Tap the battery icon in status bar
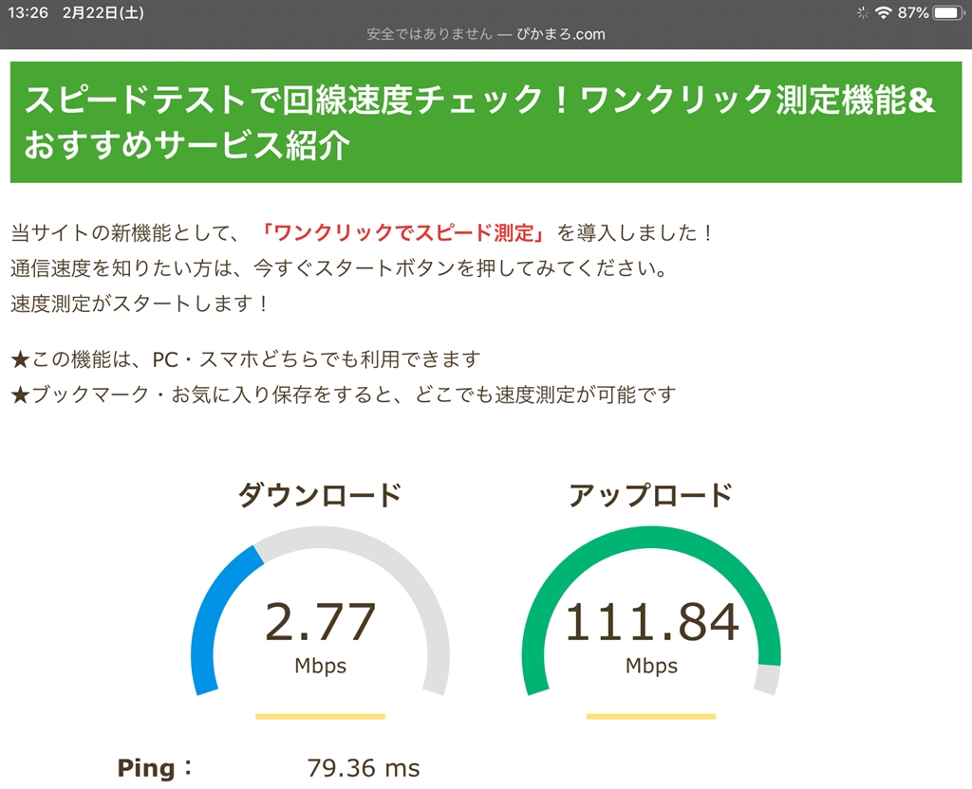The image size is (972, 789). [948, 12]
